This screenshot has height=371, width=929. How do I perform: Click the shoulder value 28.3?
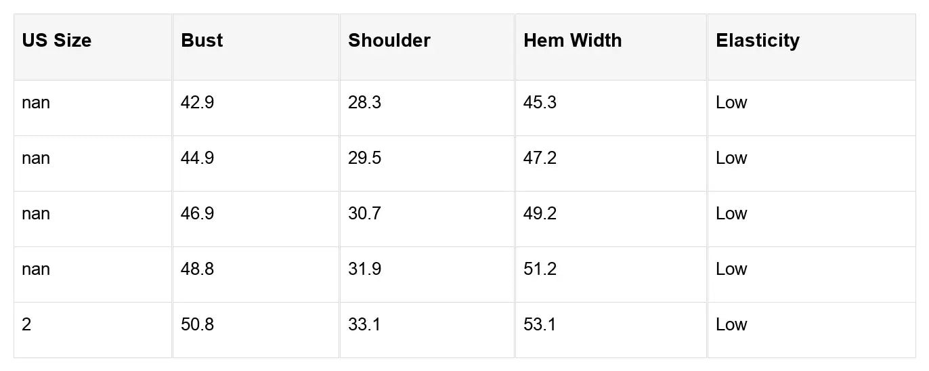click(x=365, y=103)
